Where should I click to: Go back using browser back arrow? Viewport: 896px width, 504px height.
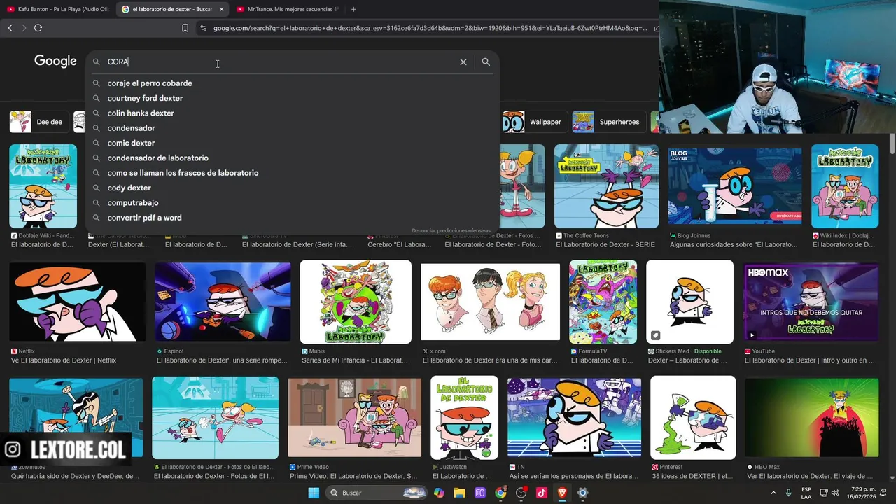[x=10, y=28]
